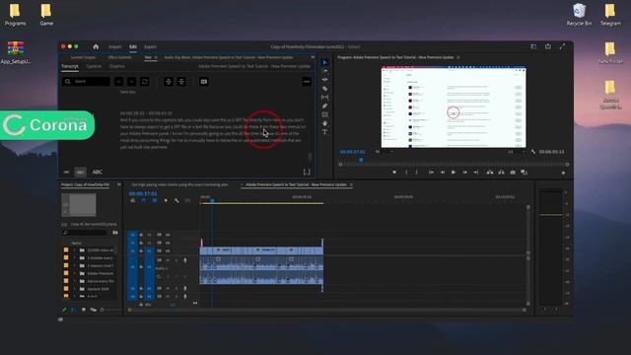Click the Program Monitor playhead marker
631x355 pixels.
[x=361, y=160]
